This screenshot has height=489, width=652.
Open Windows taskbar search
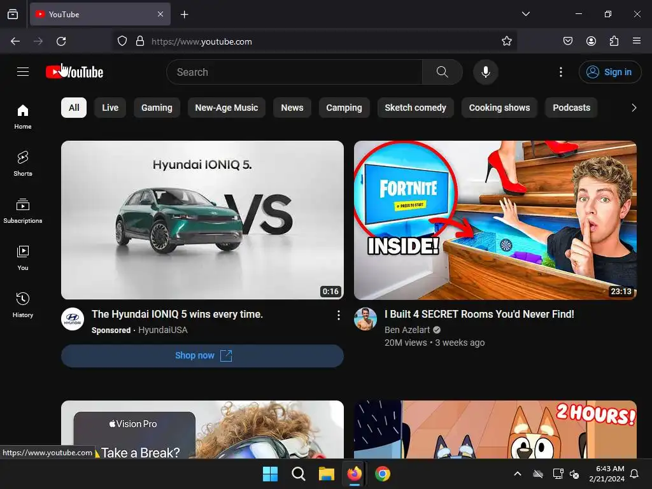pos(299,474)
